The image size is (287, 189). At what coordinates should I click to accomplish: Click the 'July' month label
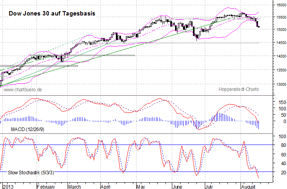(209, 187)
